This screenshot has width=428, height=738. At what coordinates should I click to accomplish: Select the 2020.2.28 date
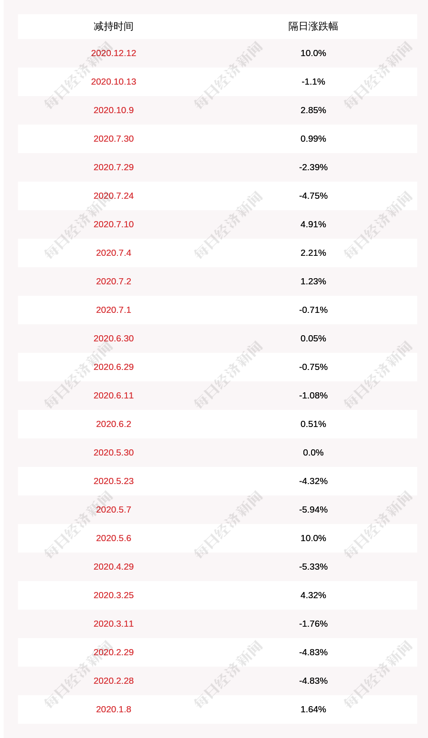click(113, 680)
